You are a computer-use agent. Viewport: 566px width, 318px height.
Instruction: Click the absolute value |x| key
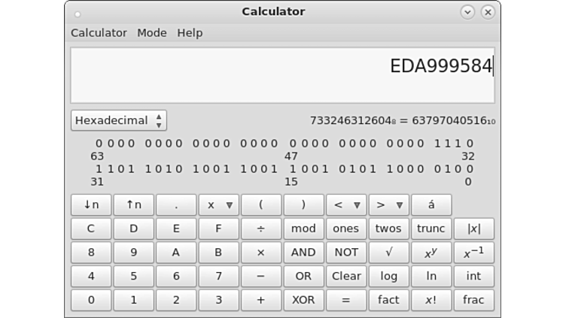point(473,229)
